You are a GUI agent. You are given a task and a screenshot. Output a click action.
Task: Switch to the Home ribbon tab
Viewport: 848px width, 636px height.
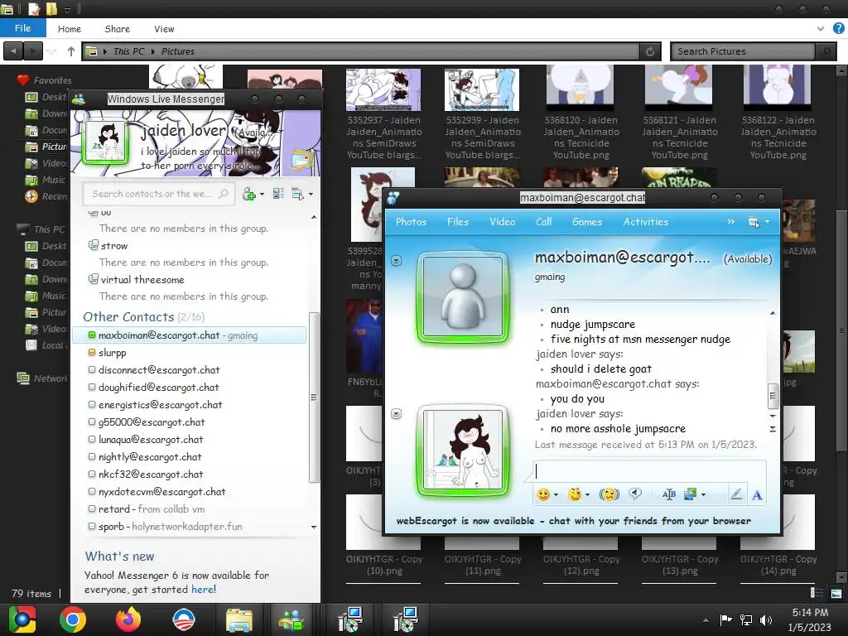pos(70,29)
